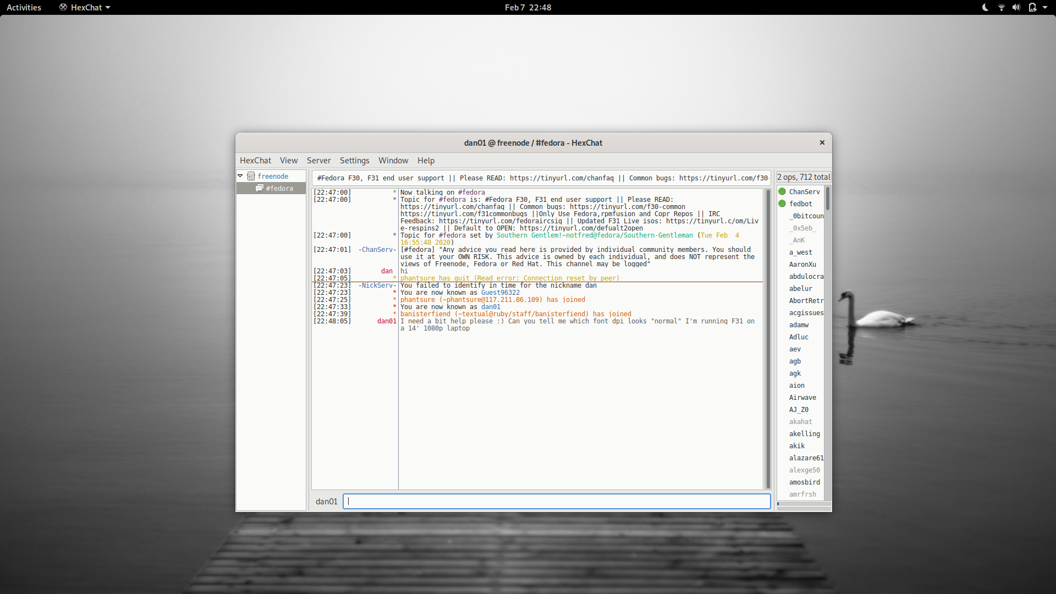The width and height of the screenshot is (1056, 594).
Task: Open the Help menu
Action: (426, 161)
